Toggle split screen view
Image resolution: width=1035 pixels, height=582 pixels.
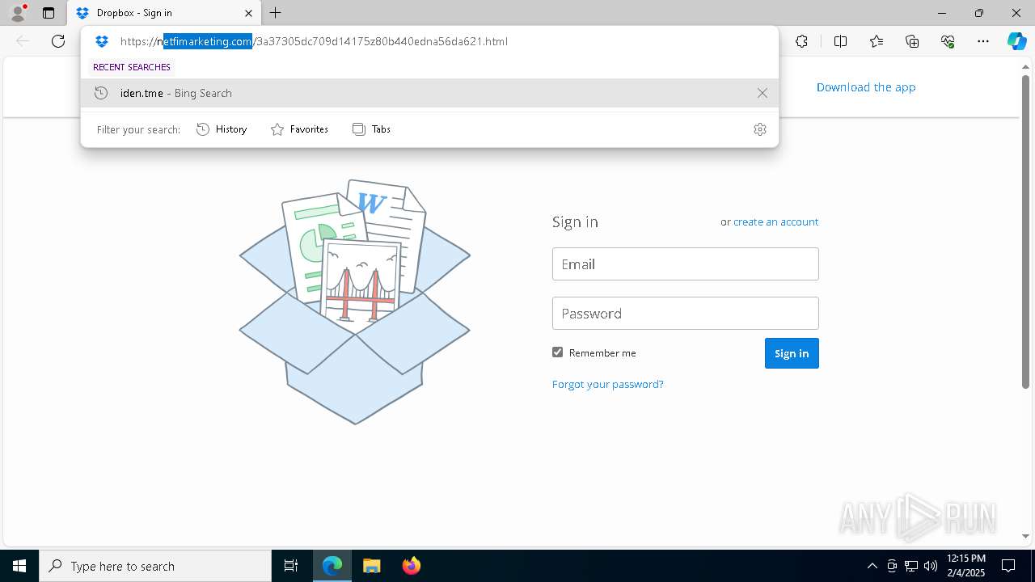[x=840, y=41]
